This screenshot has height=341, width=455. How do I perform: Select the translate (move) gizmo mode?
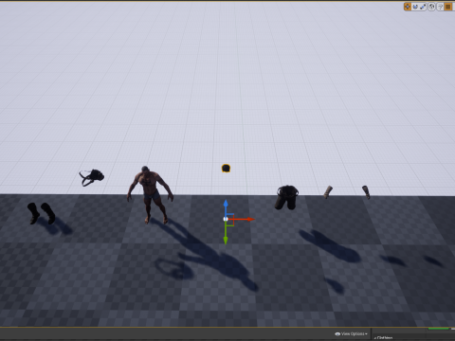[408, 7]
